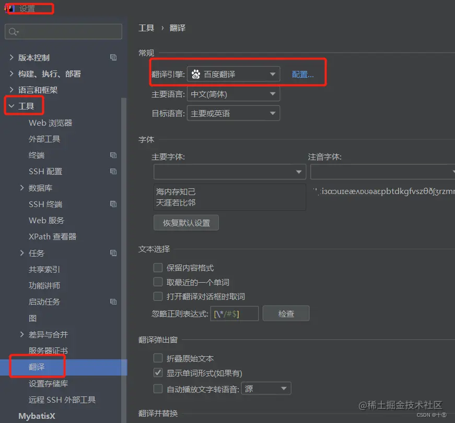Enable the 保留内容格式 checkbox
Screen dimensions: 455x423
pos(158,267)
